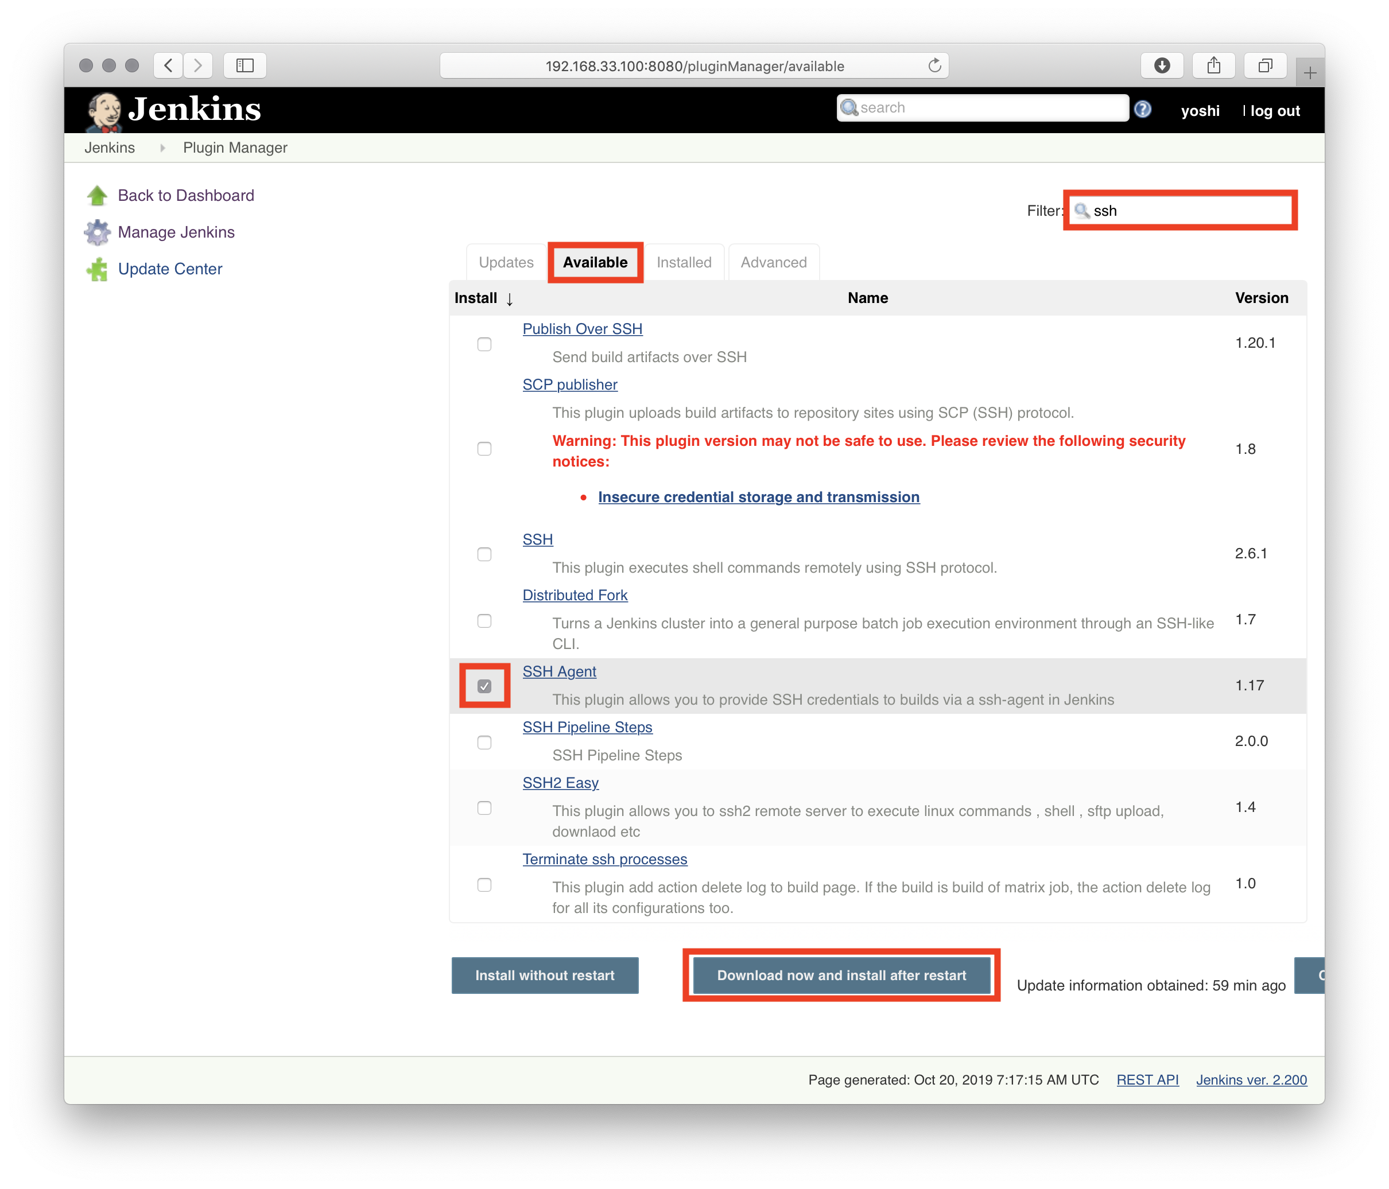Viewport: 1389px width, 1189px height.
Task: Focus the Jenkins search box
Action: pyautogui.click(x=983, y=108)
